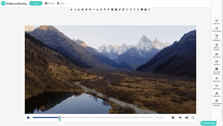Viewport: 223px width, 126px height.
Task: Click the star icon in formatting toolbar
Action: click(x=82, y=10)
